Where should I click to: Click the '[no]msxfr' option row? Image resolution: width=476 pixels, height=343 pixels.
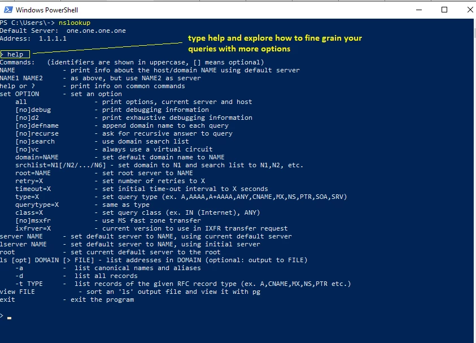[x=108, y=220]
